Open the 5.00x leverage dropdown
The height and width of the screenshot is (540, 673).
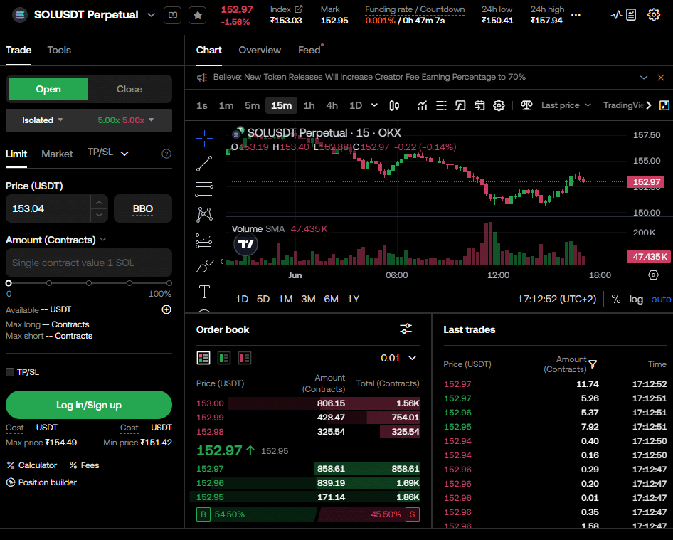pos(125,120)
